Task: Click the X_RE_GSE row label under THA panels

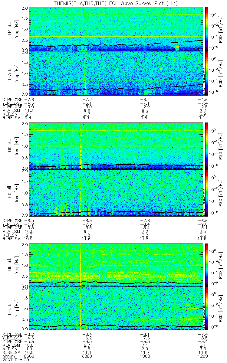Action: click(12, 99)
